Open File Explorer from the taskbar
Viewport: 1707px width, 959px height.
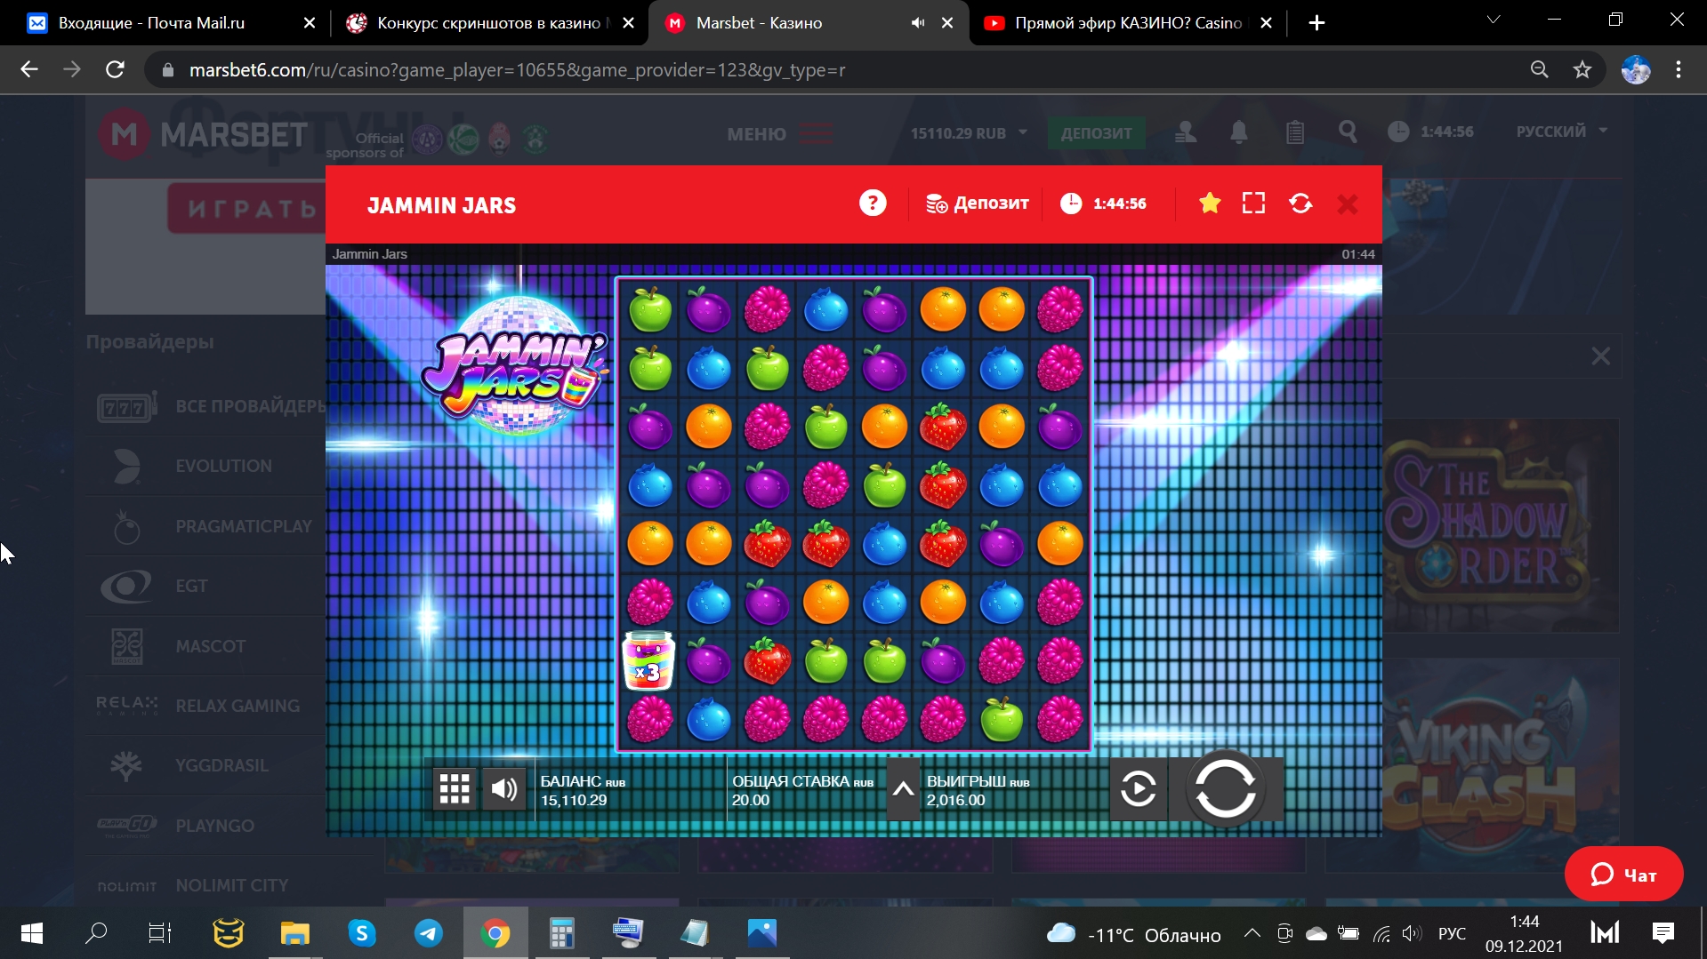pos(294,933)
